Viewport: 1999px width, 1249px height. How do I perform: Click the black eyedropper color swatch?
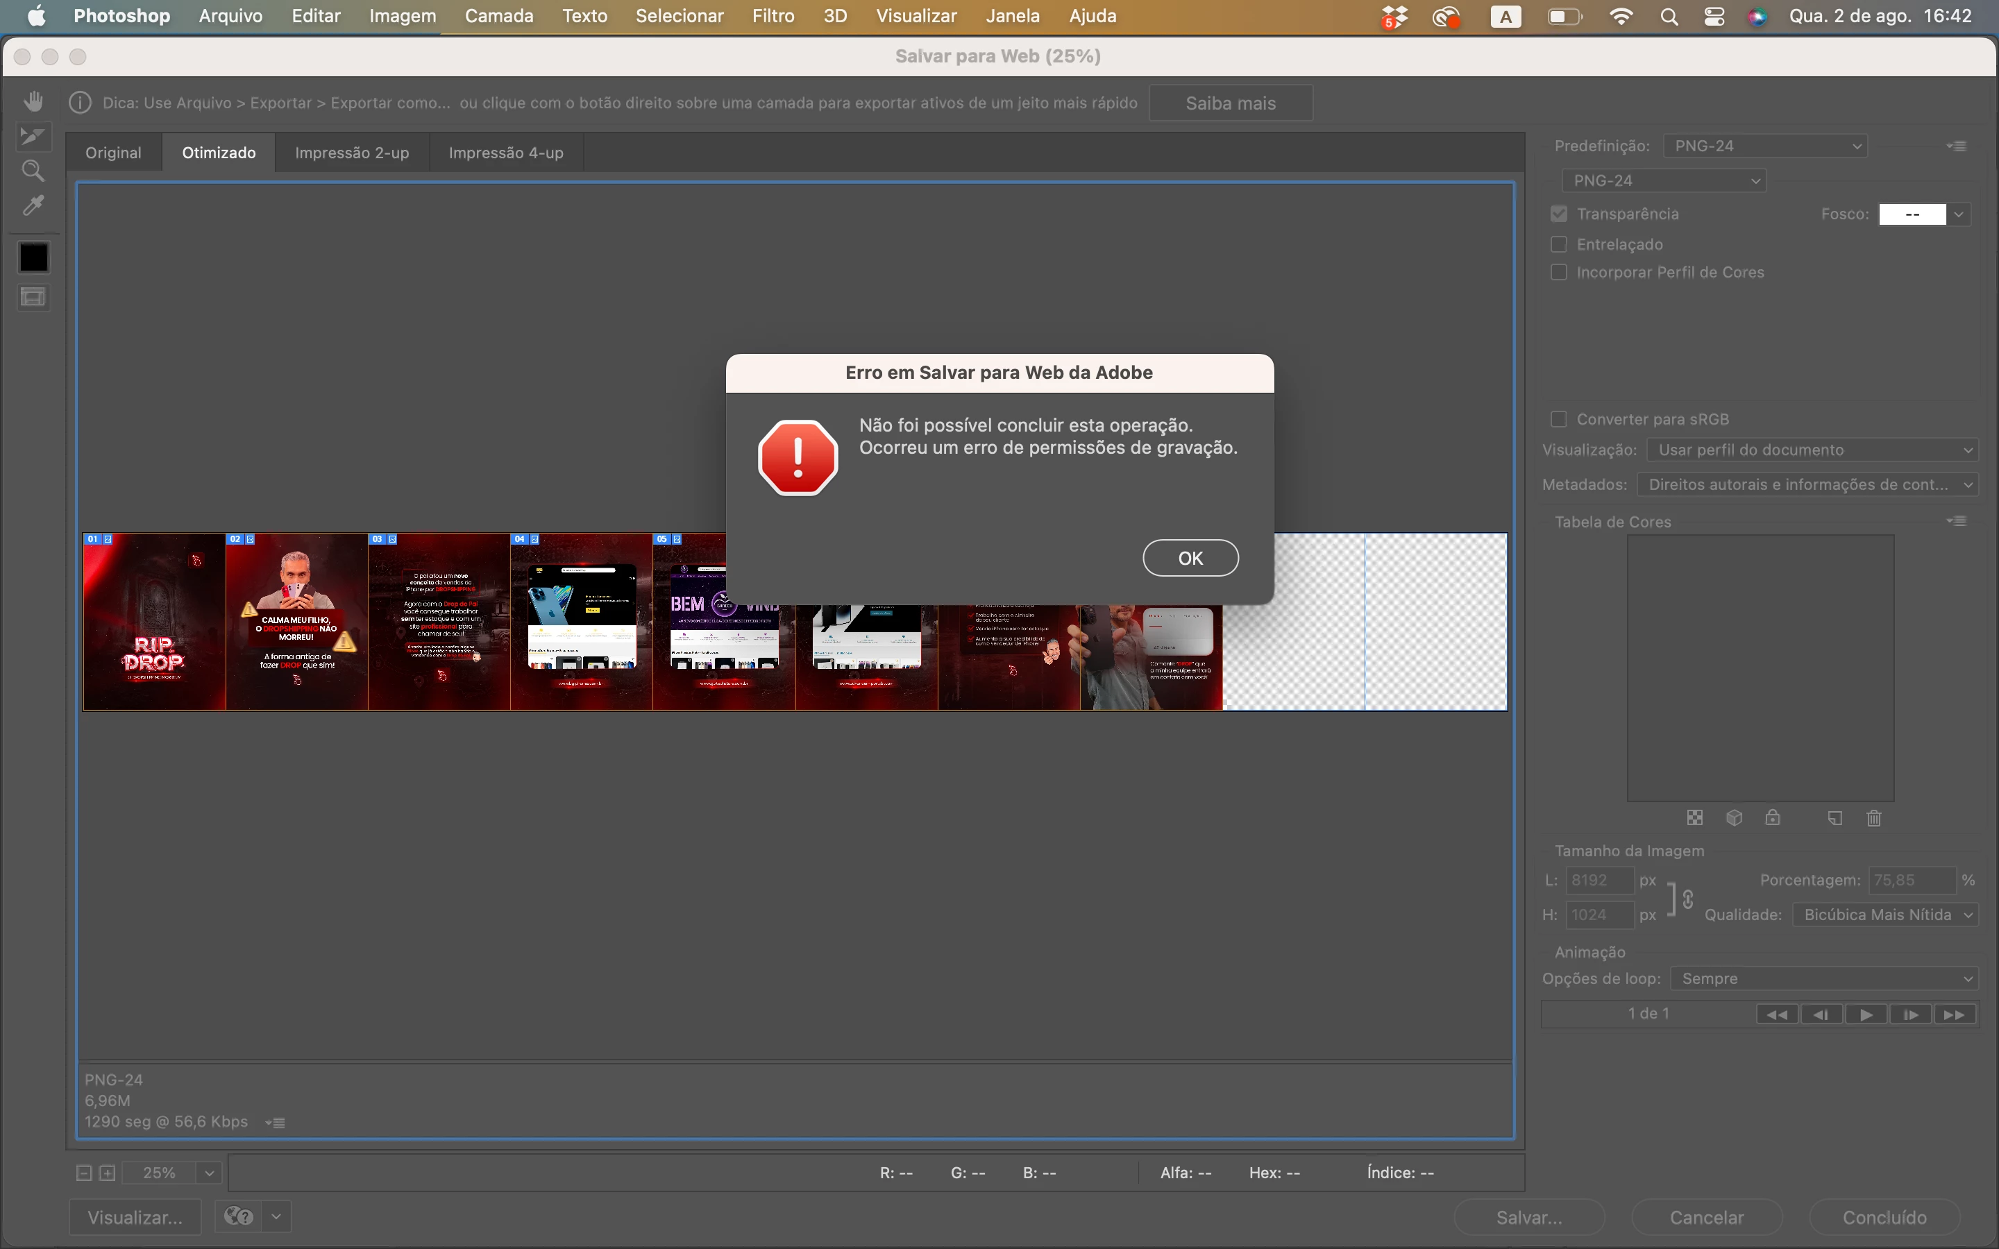(x=33, y=257)
